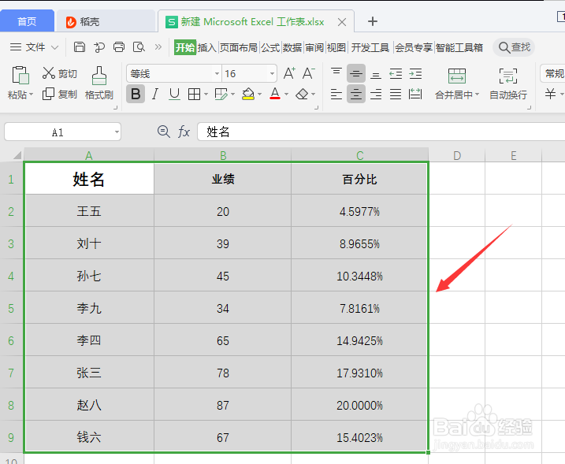
Task: Switch to the 审阅 ribbon tab
Action: coord(314,47)
